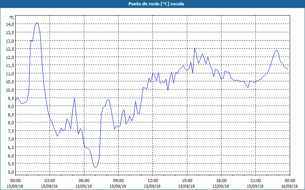Select the 15:00 time axis label
This screenshot has width=305, height=190.
[x=187, y=181]
